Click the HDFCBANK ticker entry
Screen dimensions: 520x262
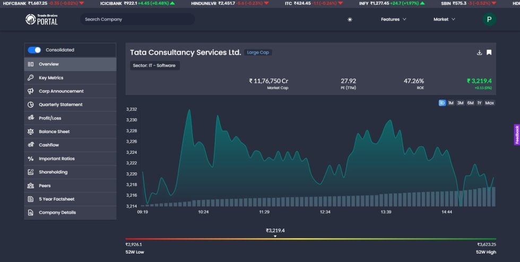click(x=43, y=3)
